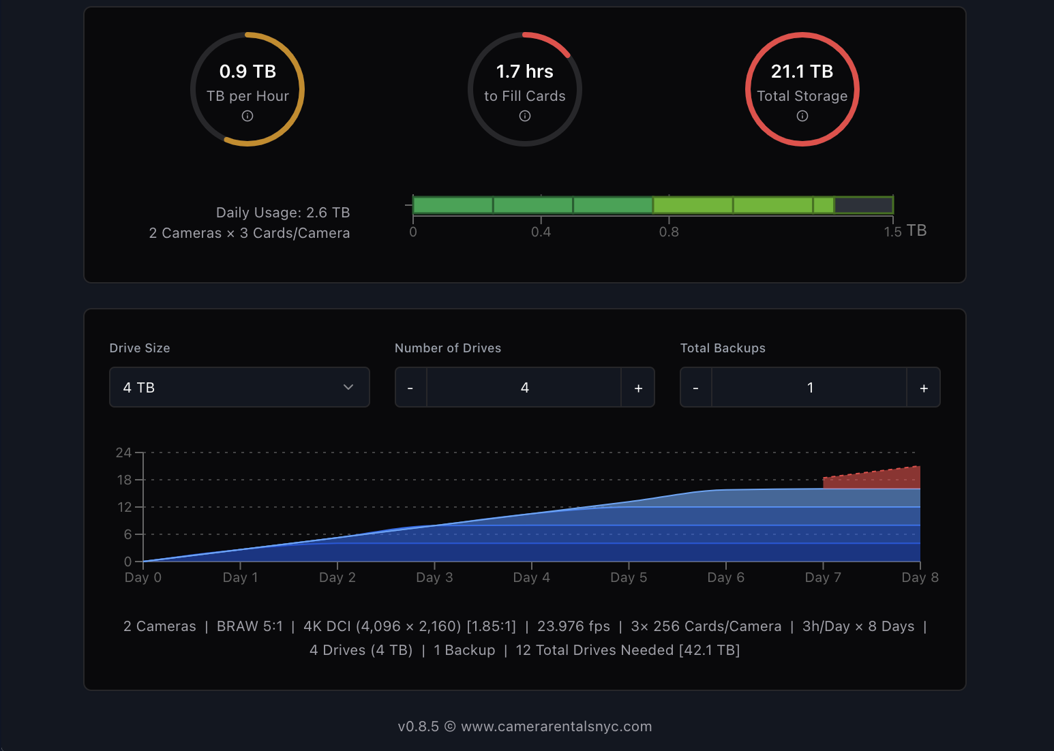Decrease Number of Drives with minus button
This screenshot has width=1054, height=751.
(x=410, y=387)
